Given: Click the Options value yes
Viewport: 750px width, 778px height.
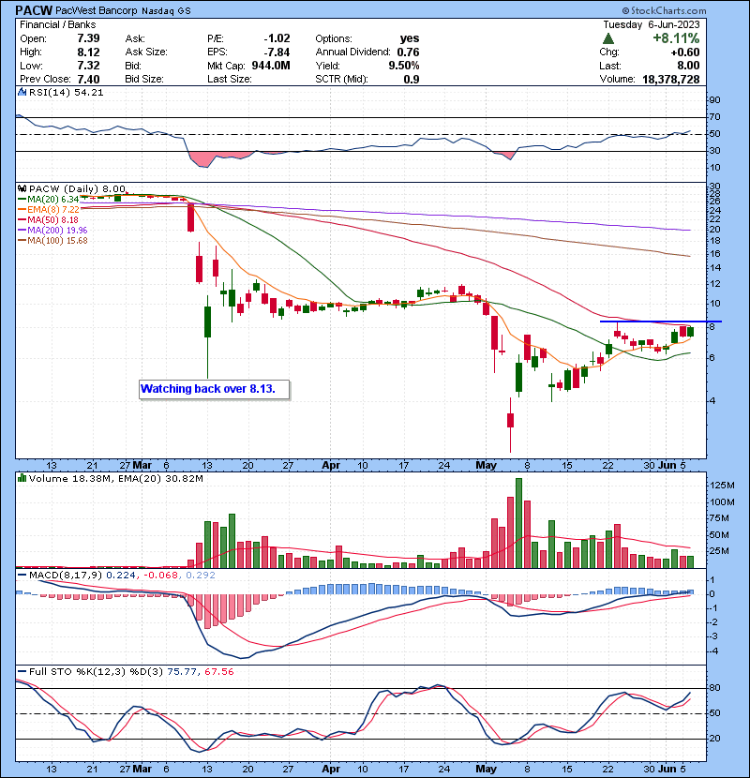Looking at the screenshot, I should (x=410, y=38).
